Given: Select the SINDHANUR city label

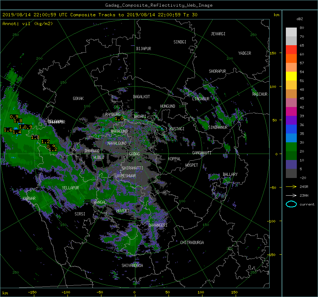Looking at the screenshot, I should [218, 127].
